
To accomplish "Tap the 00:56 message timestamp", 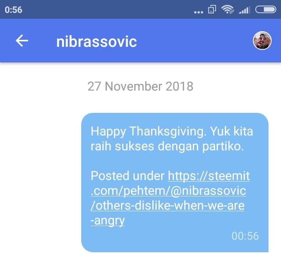I will click(245, 236).
